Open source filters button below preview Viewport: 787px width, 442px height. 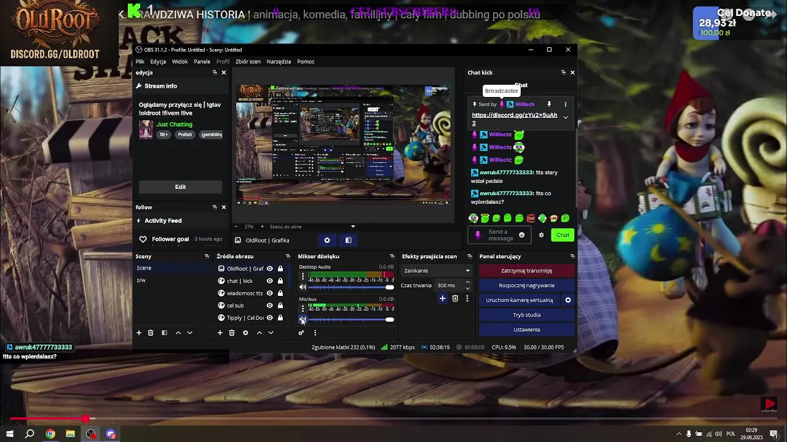click(x=349, y=240)
